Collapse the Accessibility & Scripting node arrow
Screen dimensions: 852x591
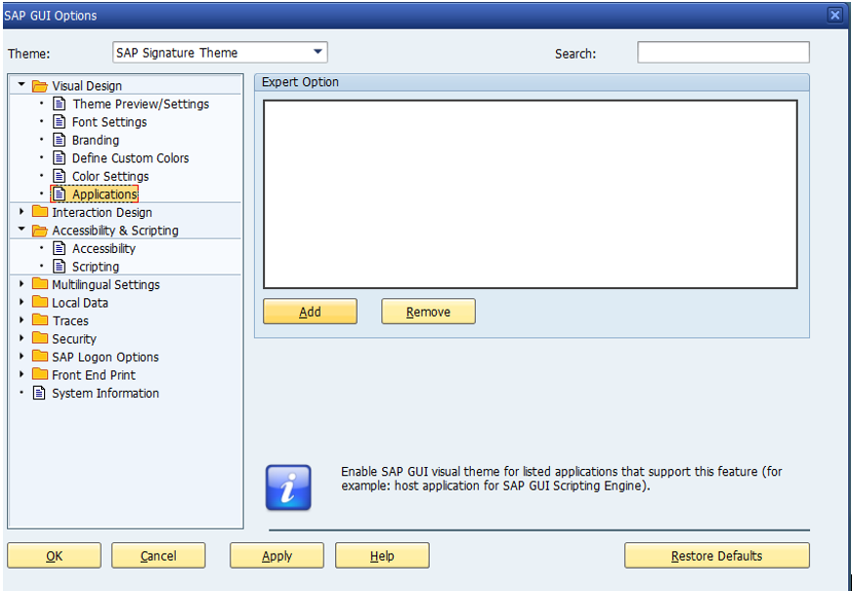click(x=21, y=230)
